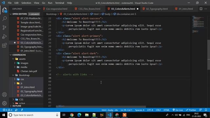
Task: Open editor More Actions ellipsis
Action: click(206, 9)
